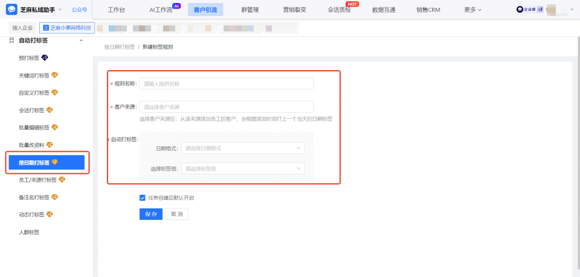Click the badge icon beside 关键词打标签
The width and height of the screenshot is (580, 277).
pos(54,75)
